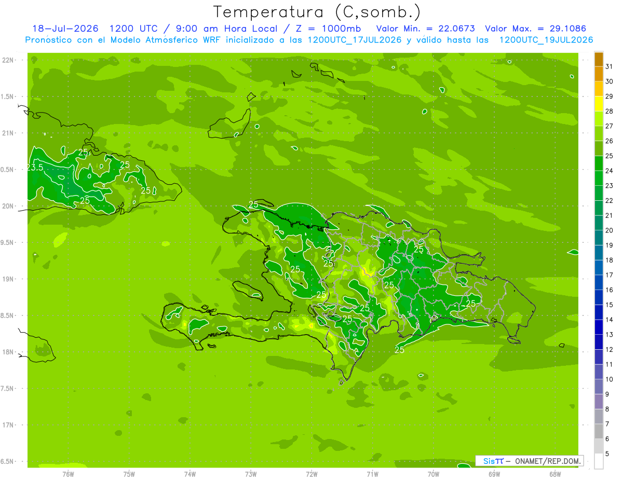This screenshot has width=623, height=481.
Task: Select the '18-Jul-2026' forecast date text
Action: pos(65,29)
